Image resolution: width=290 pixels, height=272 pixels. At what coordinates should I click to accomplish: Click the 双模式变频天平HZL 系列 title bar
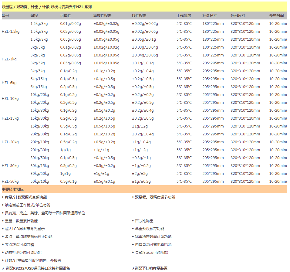(x=47, y=7)
